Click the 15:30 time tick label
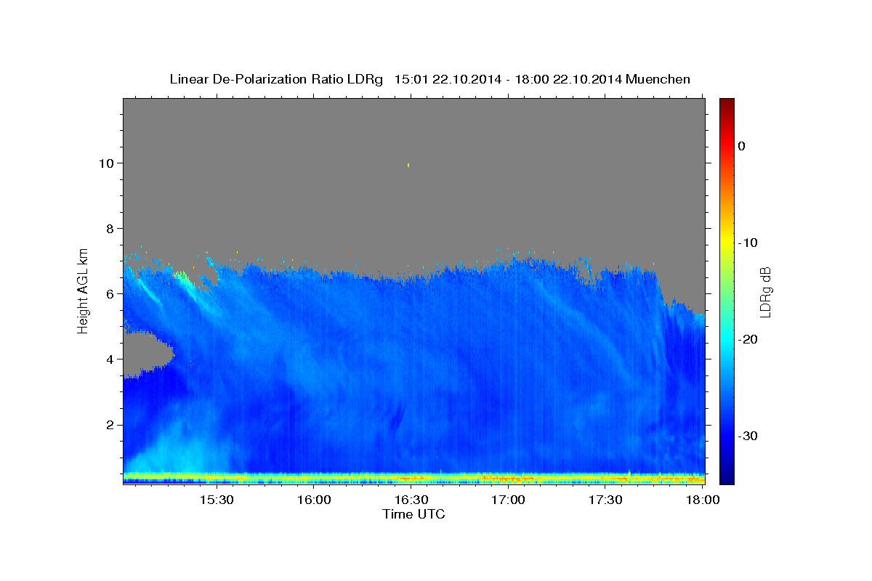Viewport: 872px width, 581px height. click(217, 500)
